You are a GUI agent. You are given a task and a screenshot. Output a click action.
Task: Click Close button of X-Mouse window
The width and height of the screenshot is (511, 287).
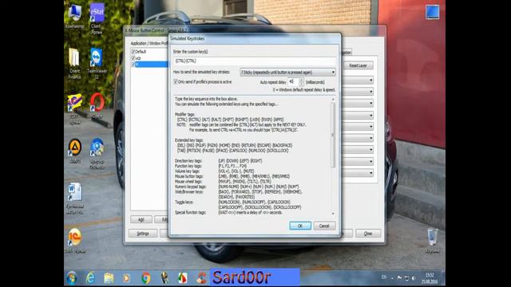(368, 234)
